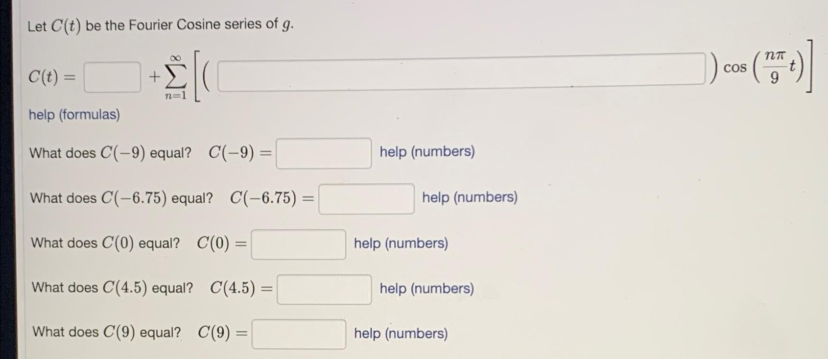Screen dimensions: 828x359
Task: Click the C(4.5) answer box
Action: 324,290
